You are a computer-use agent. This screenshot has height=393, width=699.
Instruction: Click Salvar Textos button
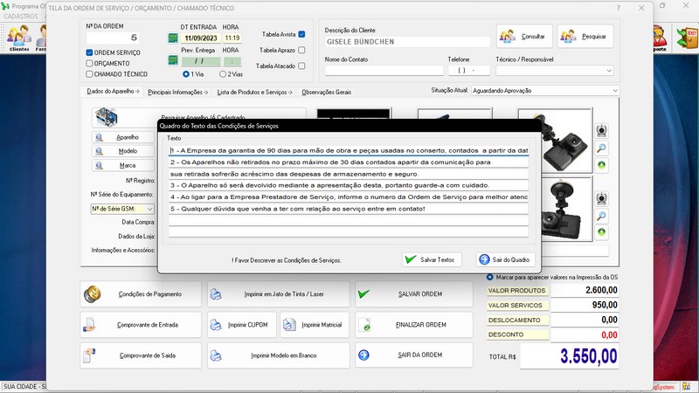click(432, 259)
